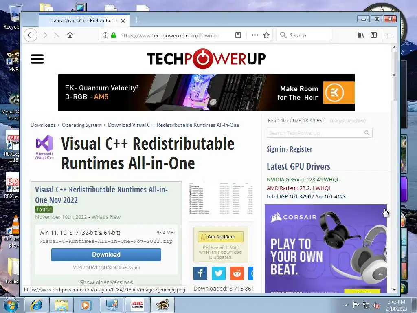This screenshot has height=313, width=417.
Task: Open TechPowerUp site hamburger menu
Action: (x=37, y=59)
